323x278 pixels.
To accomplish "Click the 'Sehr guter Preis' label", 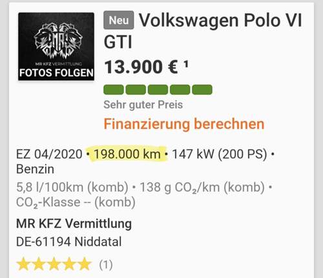I will tap(143, 104).
